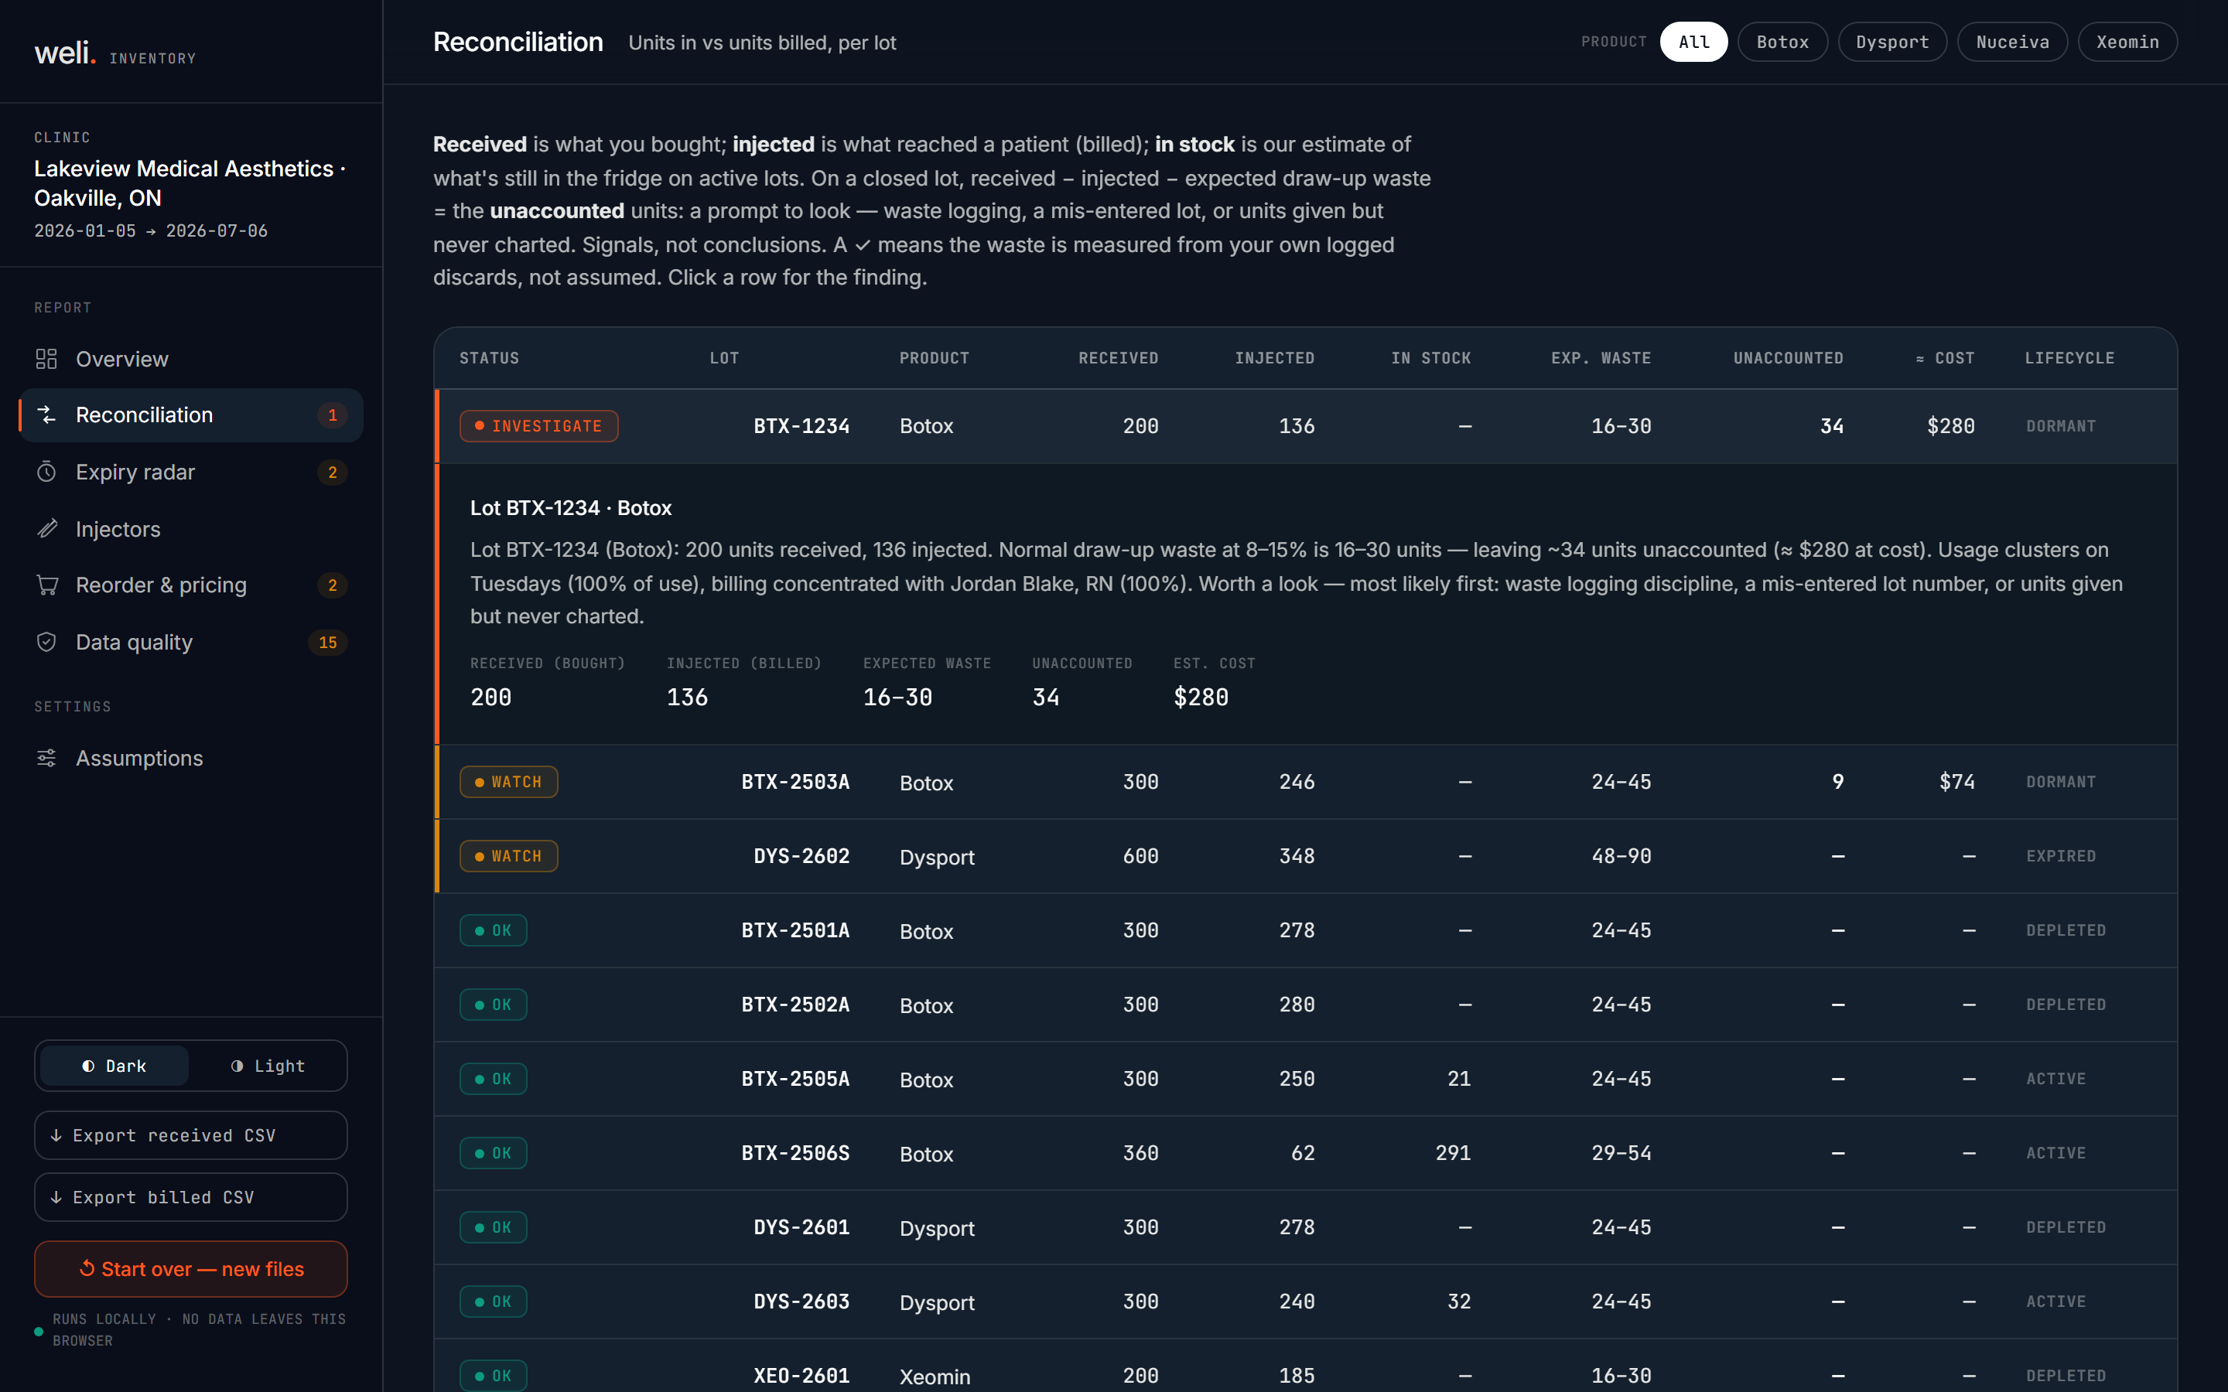Click the LOT column header
This screenshot has height=1392, width=2228.
pos(725,358)
